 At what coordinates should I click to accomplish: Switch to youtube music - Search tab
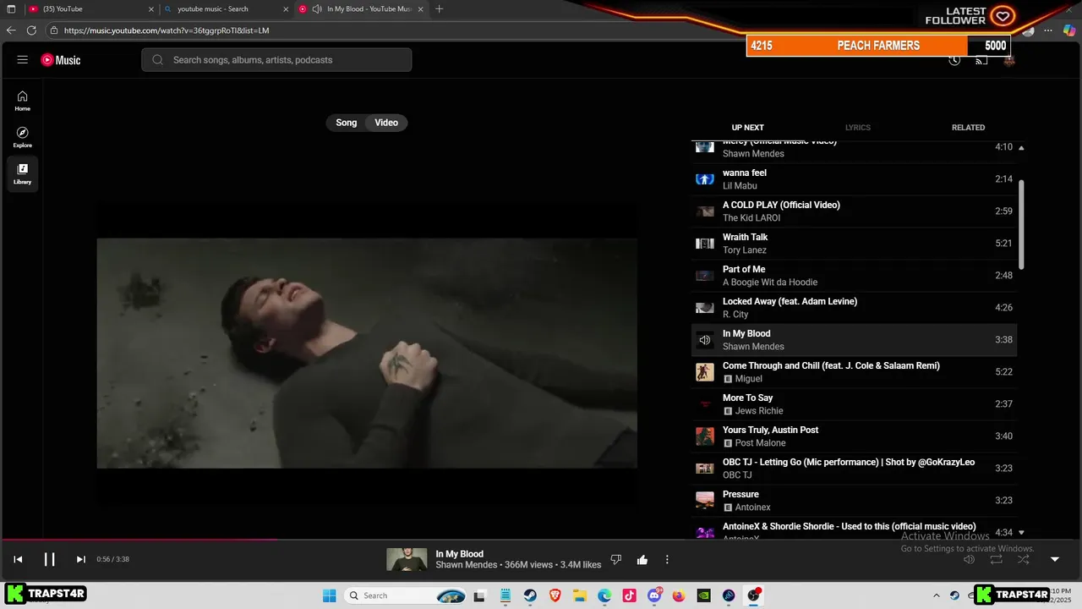click(x=225, y=9)
